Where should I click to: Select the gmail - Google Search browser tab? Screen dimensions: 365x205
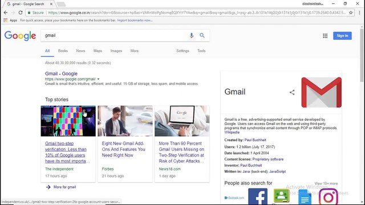(x=29, y=4)
